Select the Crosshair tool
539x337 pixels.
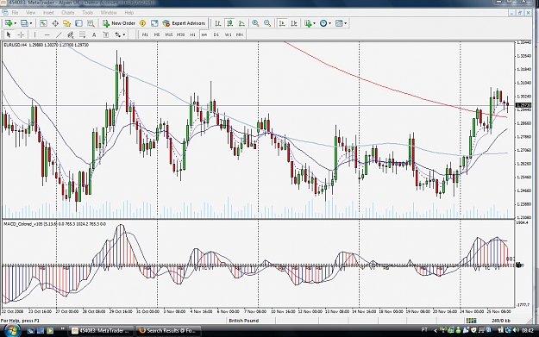tap(21, 34)
